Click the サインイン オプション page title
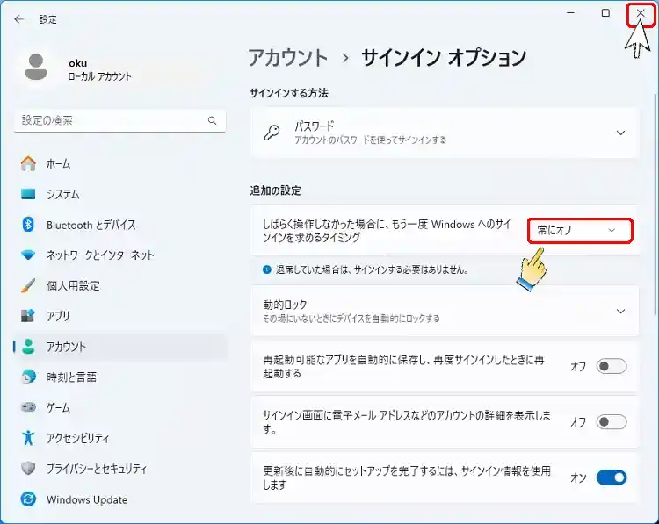Viewport: 659px width, 524px height. pyautogui.click(x=444, y=58)
